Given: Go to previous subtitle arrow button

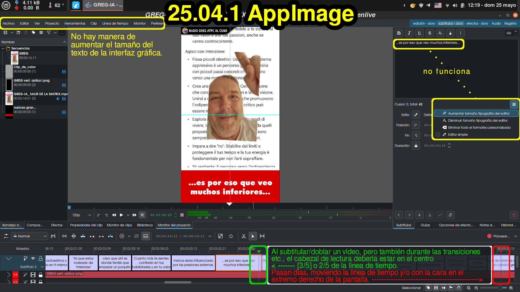Looking at the screenshot, I should point(399,215).
